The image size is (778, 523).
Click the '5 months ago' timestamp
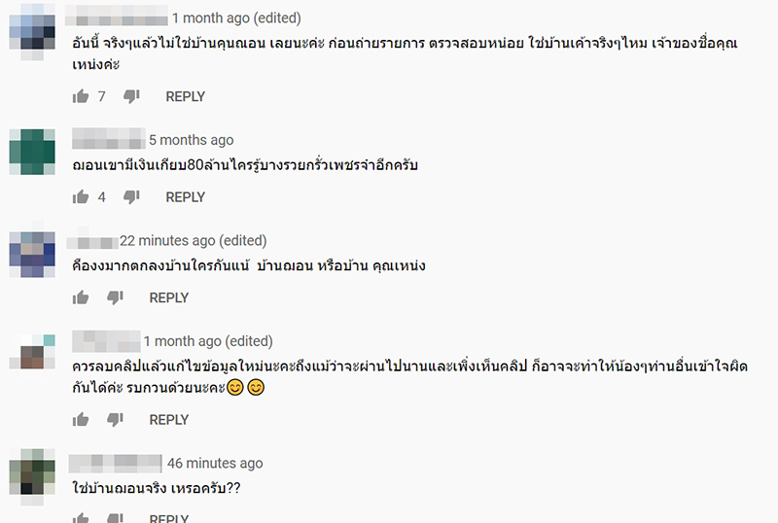[191, 140]
